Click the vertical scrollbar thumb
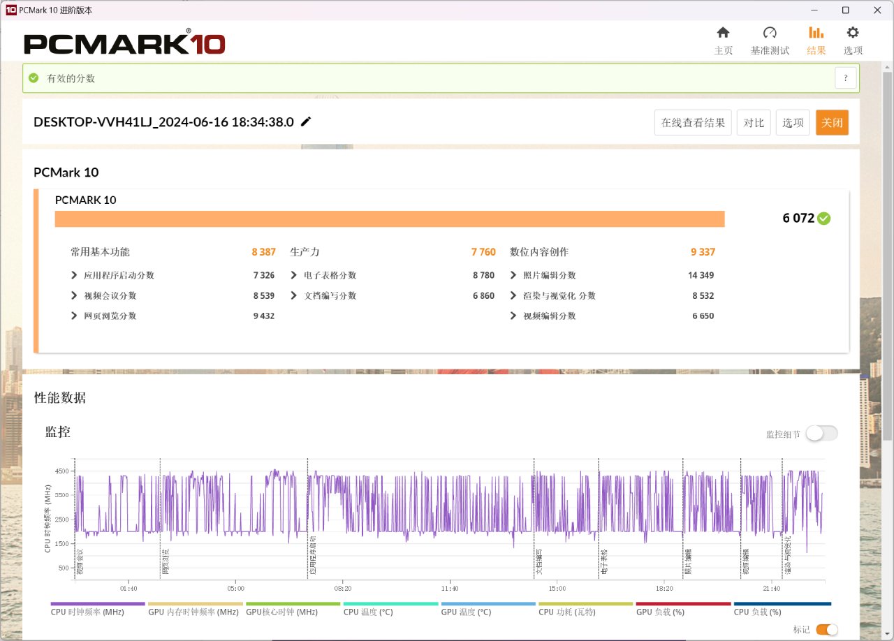This screenshot has height=641, width=894. click(888, 255)
